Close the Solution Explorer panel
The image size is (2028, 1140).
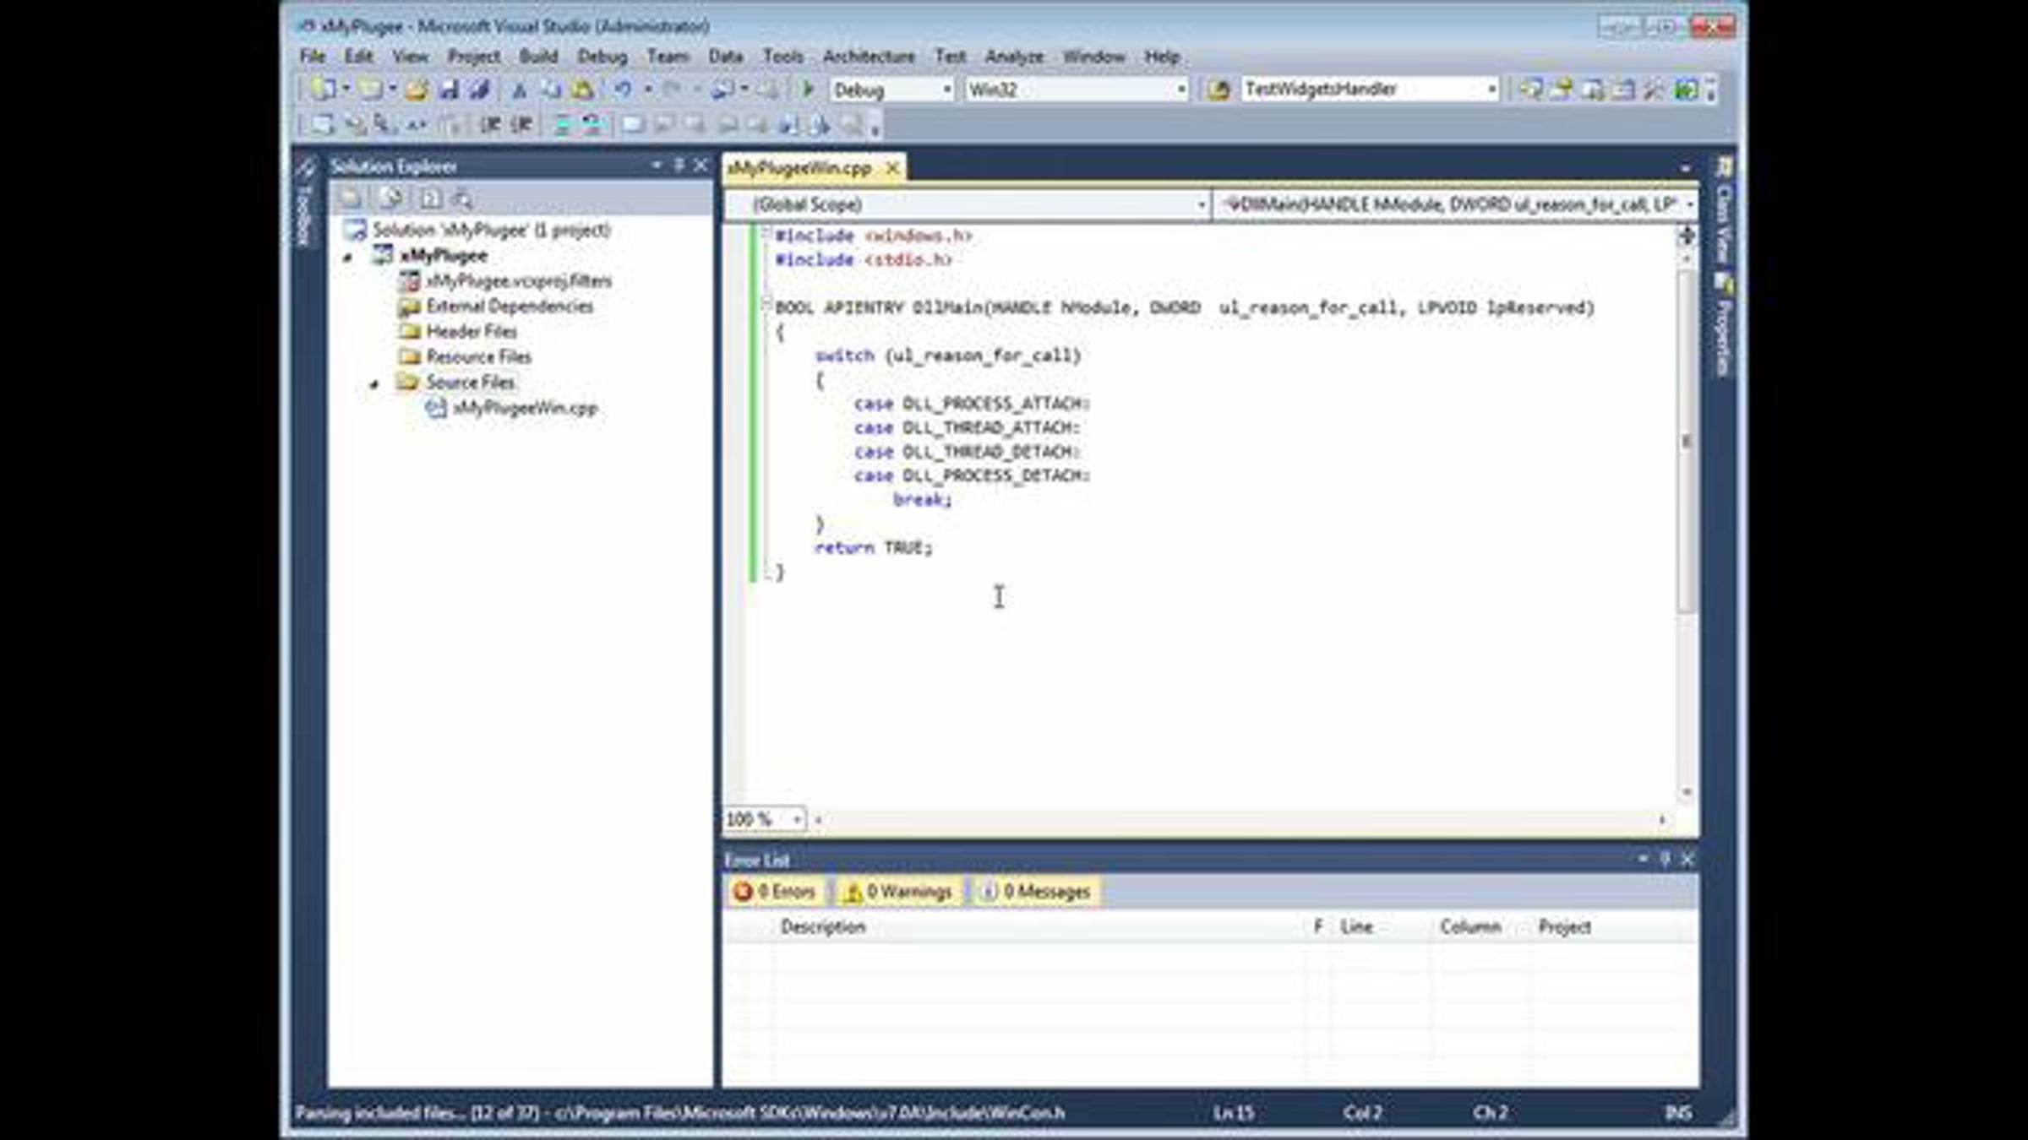pyautogui.click(x=701, y=166)
